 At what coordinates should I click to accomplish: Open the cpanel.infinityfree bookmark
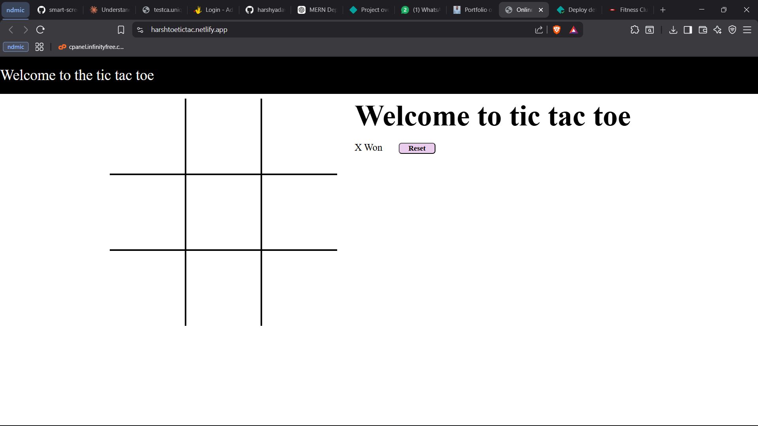(91, 47)
